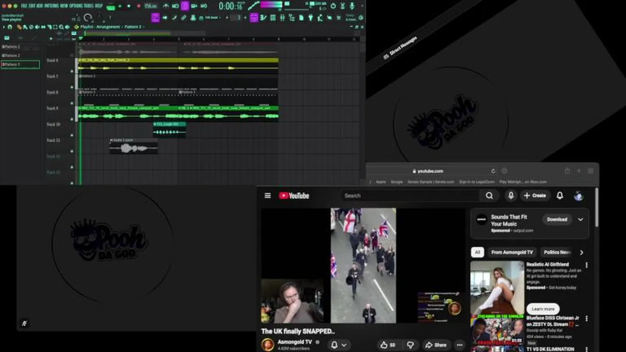Select the All filter chip

477,252
